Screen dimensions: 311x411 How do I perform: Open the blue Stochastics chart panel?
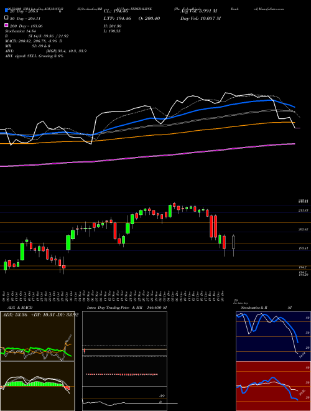click(273, 336)
